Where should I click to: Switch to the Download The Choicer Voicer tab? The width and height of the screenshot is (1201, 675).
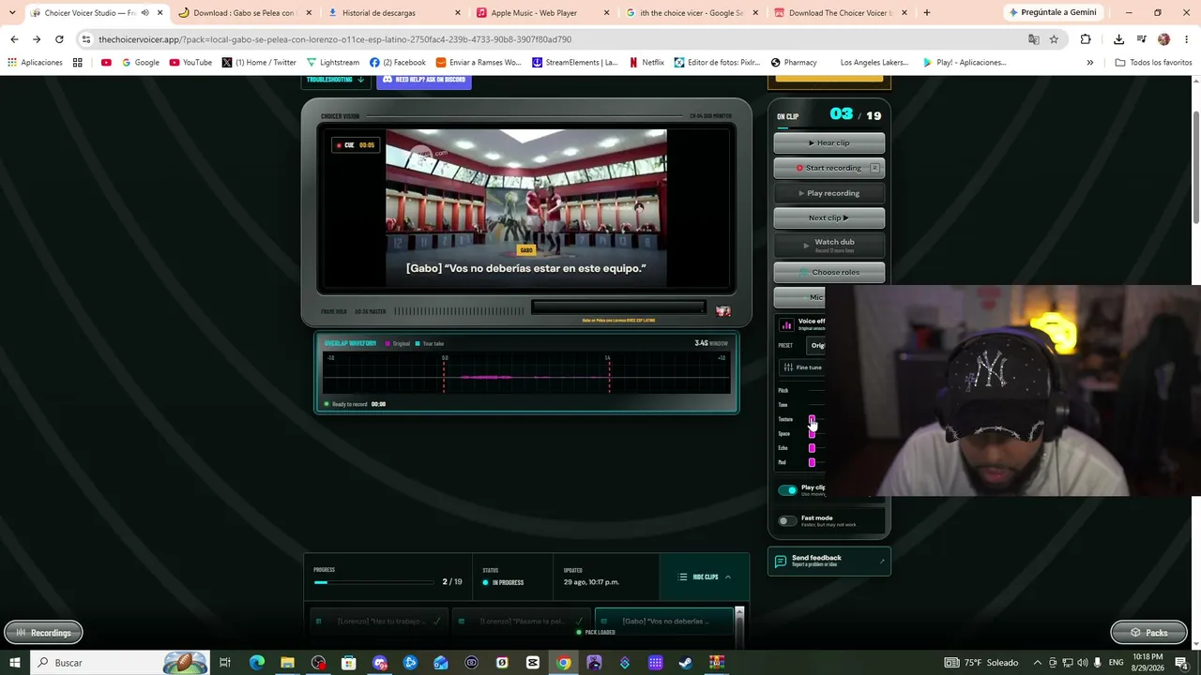click(841, 13)
